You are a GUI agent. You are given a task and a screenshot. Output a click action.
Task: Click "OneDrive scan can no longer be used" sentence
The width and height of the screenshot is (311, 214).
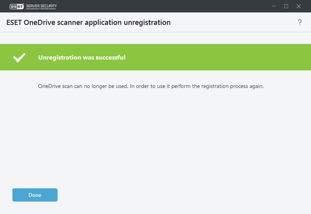pos(83,86)
